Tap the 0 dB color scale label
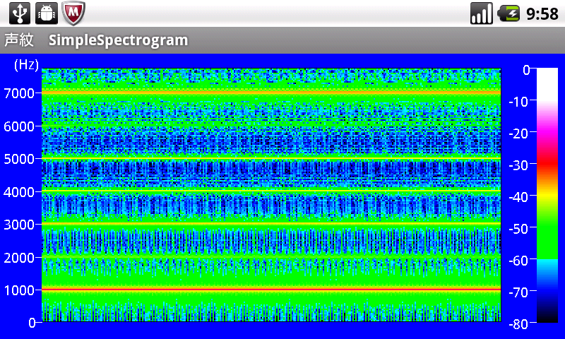The height and width of the screenshot is (339, 565). (x=526, y=70)
